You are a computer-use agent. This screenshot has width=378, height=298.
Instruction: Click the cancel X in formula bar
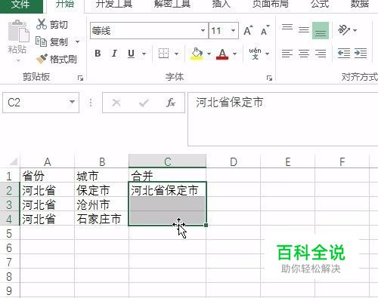pyautogui.click(x=116, y=103)
